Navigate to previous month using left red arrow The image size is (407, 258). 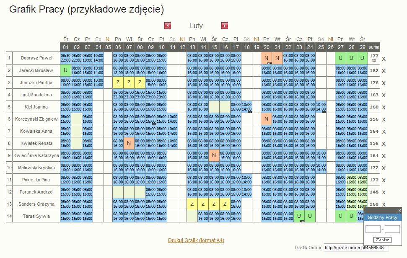click(x=168, y=26)
